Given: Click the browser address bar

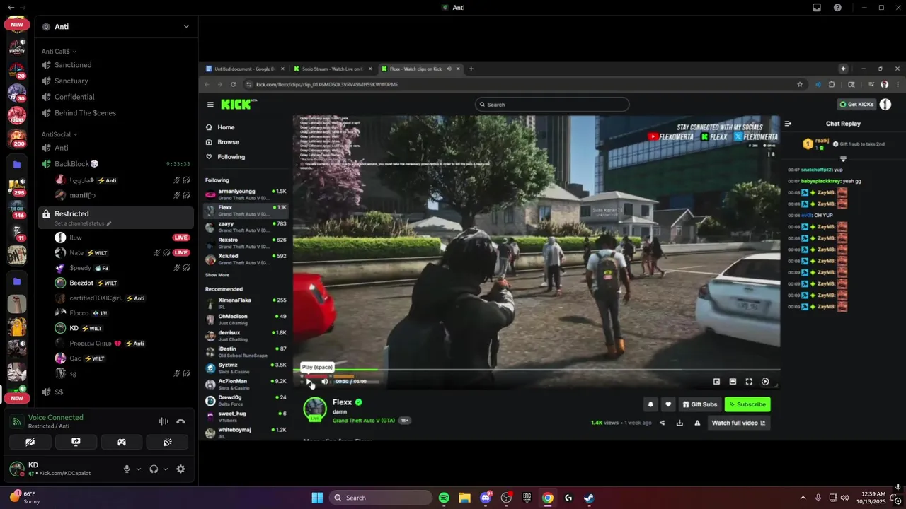Looking at the screenshot, I should [524, 84].
